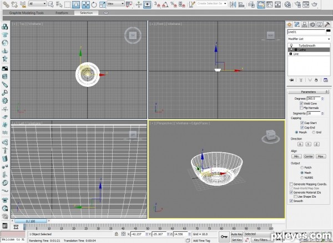Activate the Select and Move tool

(x=86, y=4)
